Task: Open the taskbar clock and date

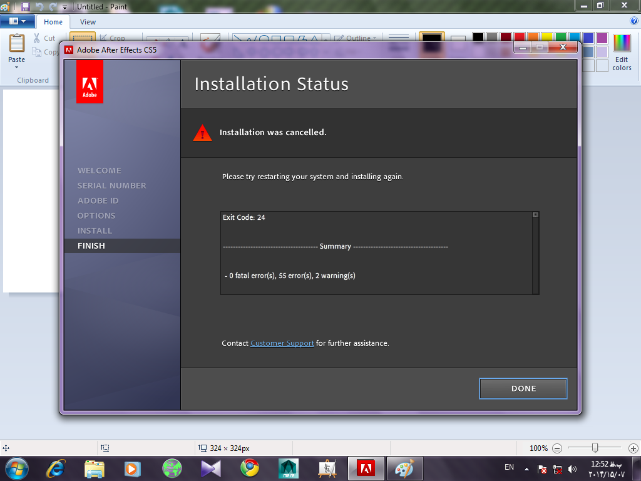Action: (607, 469)
